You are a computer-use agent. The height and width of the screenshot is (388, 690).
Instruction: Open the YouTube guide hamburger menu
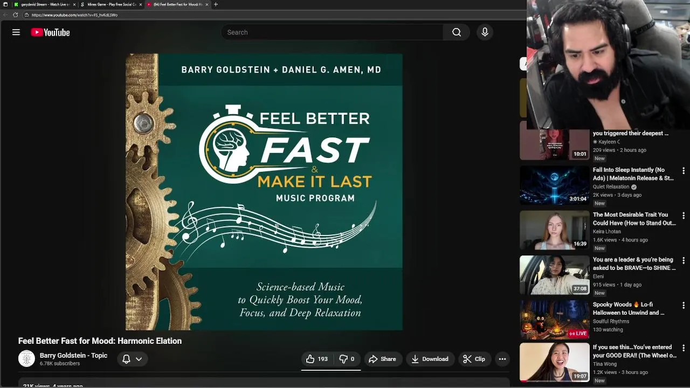coord(16,32)
